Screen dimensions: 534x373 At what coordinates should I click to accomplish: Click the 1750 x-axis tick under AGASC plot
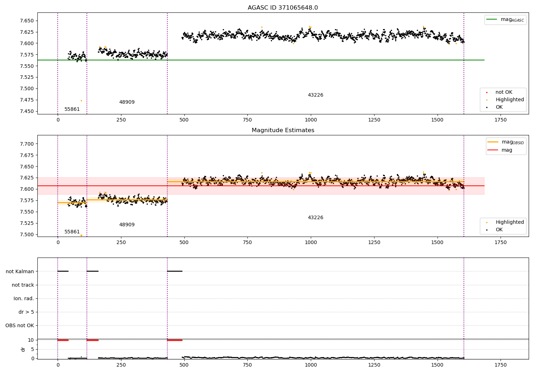pos(501,120)
